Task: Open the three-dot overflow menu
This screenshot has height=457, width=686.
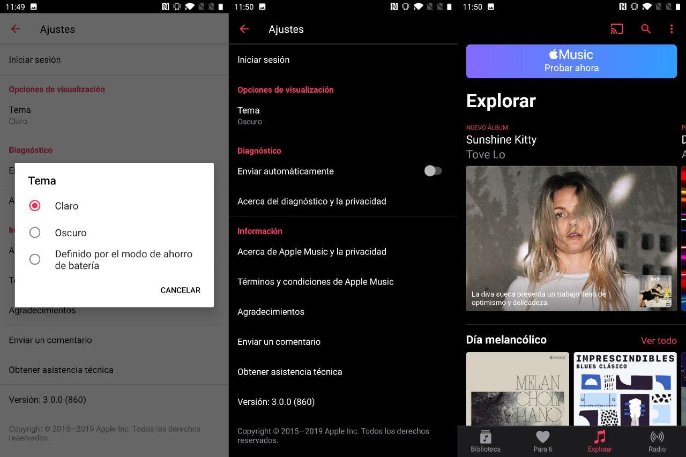Action: pyautogui.click(x=672, y=29)
